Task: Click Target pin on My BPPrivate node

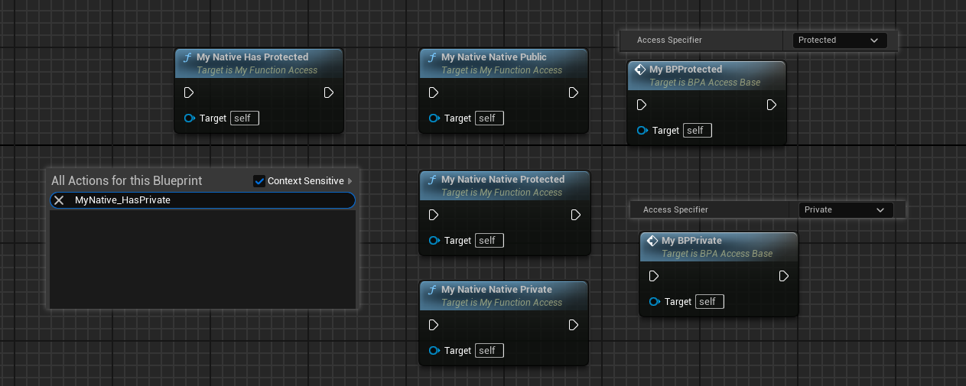Action: [654, 302]
